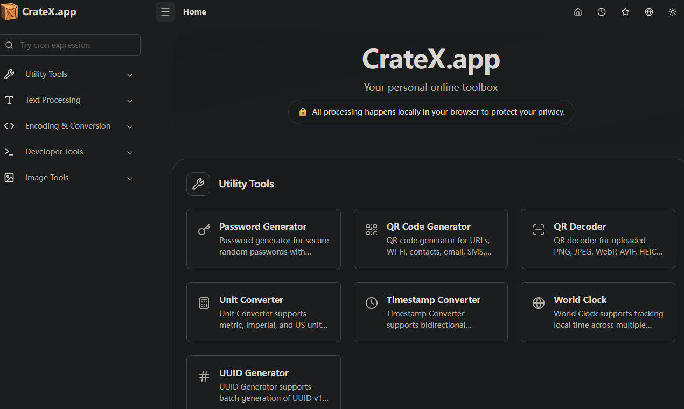
Task: Focus the Try cron expression search field
Action: [70, 45]
